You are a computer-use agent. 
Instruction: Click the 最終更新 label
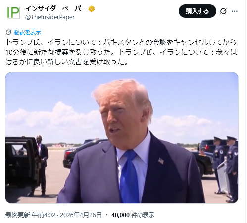(18, 215)
